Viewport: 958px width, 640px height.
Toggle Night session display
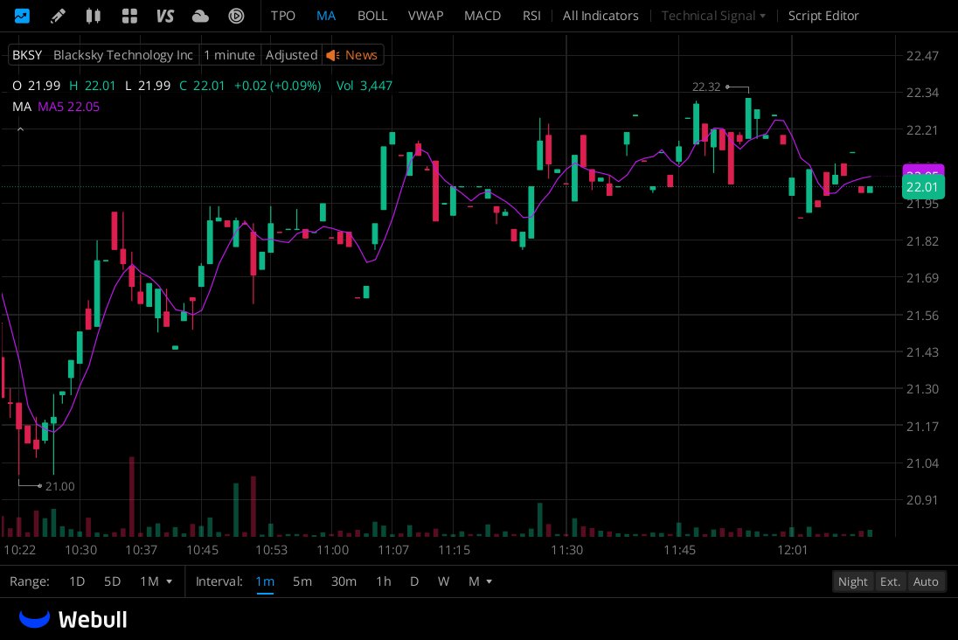(x=852, y=581)
